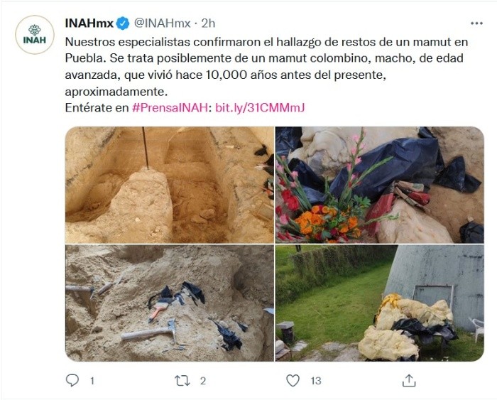The width and height of the screenshot is (497, 400).
Task: Click the reply speech bubble icon
Action: (72, 380)
